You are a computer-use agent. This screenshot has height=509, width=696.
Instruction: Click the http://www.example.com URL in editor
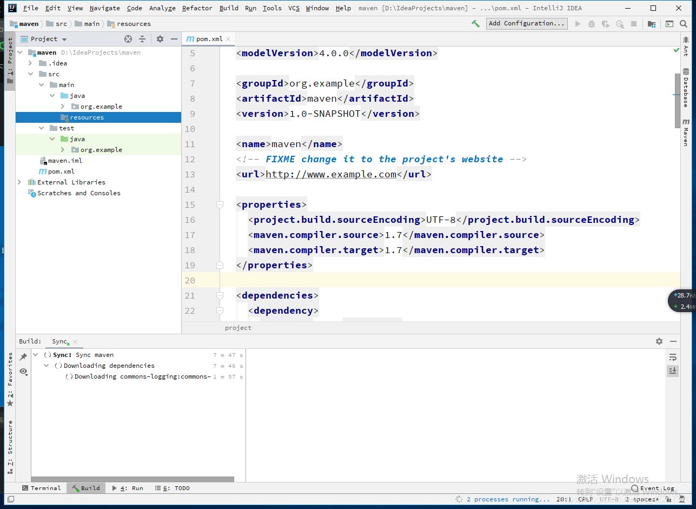click(x=331, y=174)
